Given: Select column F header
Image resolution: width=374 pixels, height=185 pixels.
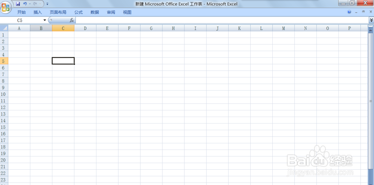Looking at the screenshot, I should click(129, 28).
